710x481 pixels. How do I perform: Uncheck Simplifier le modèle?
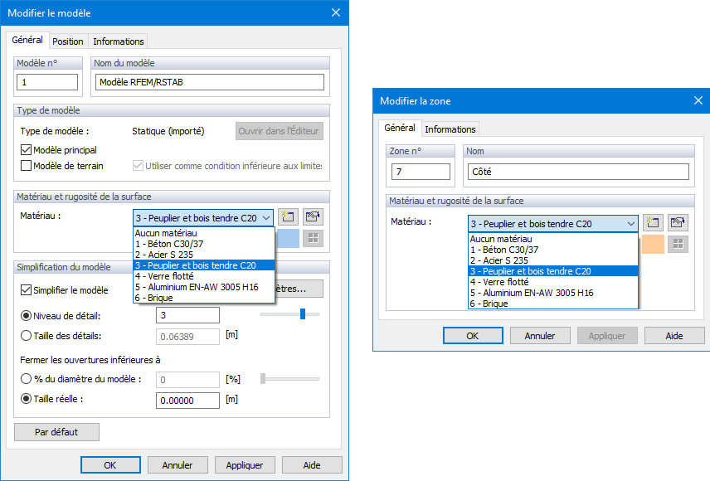coord(26,290)
